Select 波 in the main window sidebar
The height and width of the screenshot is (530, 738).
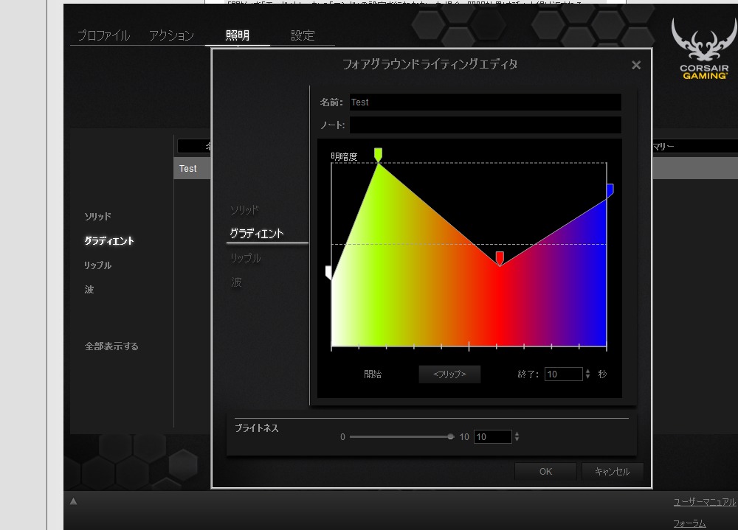[x=89, y=290]
